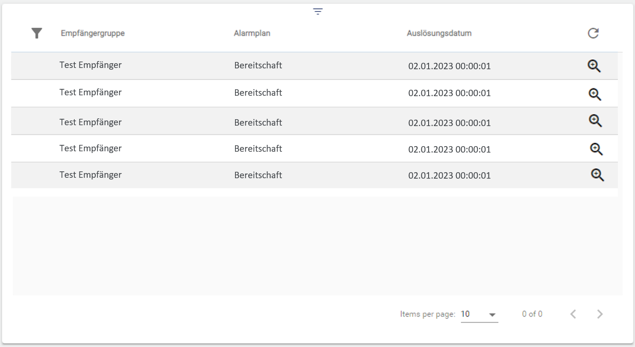Click Bereitschaft in the second row
635x347 pixels.
click(258, 93)
